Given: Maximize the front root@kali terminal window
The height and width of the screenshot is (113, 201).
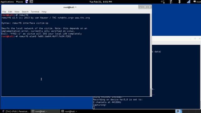Looking at the screenshot, I should 145,7.
